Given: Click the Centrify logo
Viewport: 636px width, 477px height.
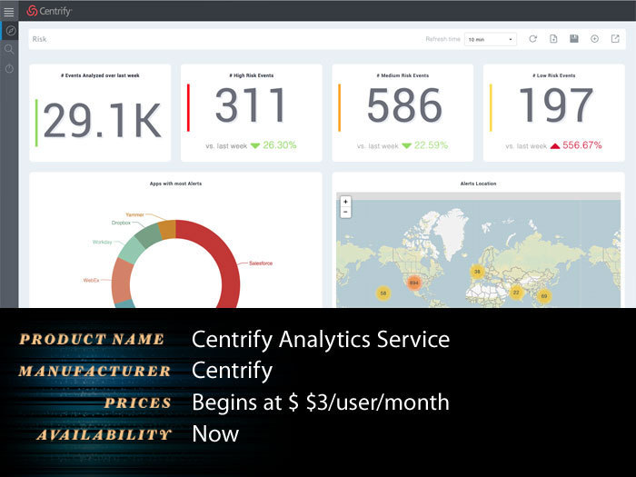Looking at the screenshot, I should [49, 11].
